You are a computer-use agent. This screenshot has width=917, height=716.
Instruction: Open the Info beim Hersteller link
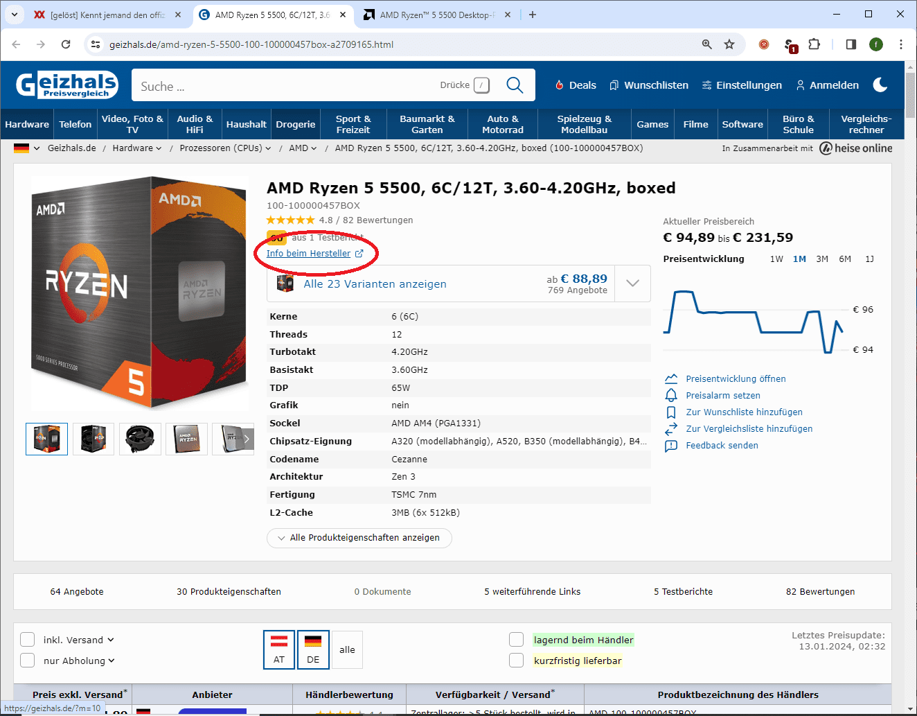tap(315, 254)
